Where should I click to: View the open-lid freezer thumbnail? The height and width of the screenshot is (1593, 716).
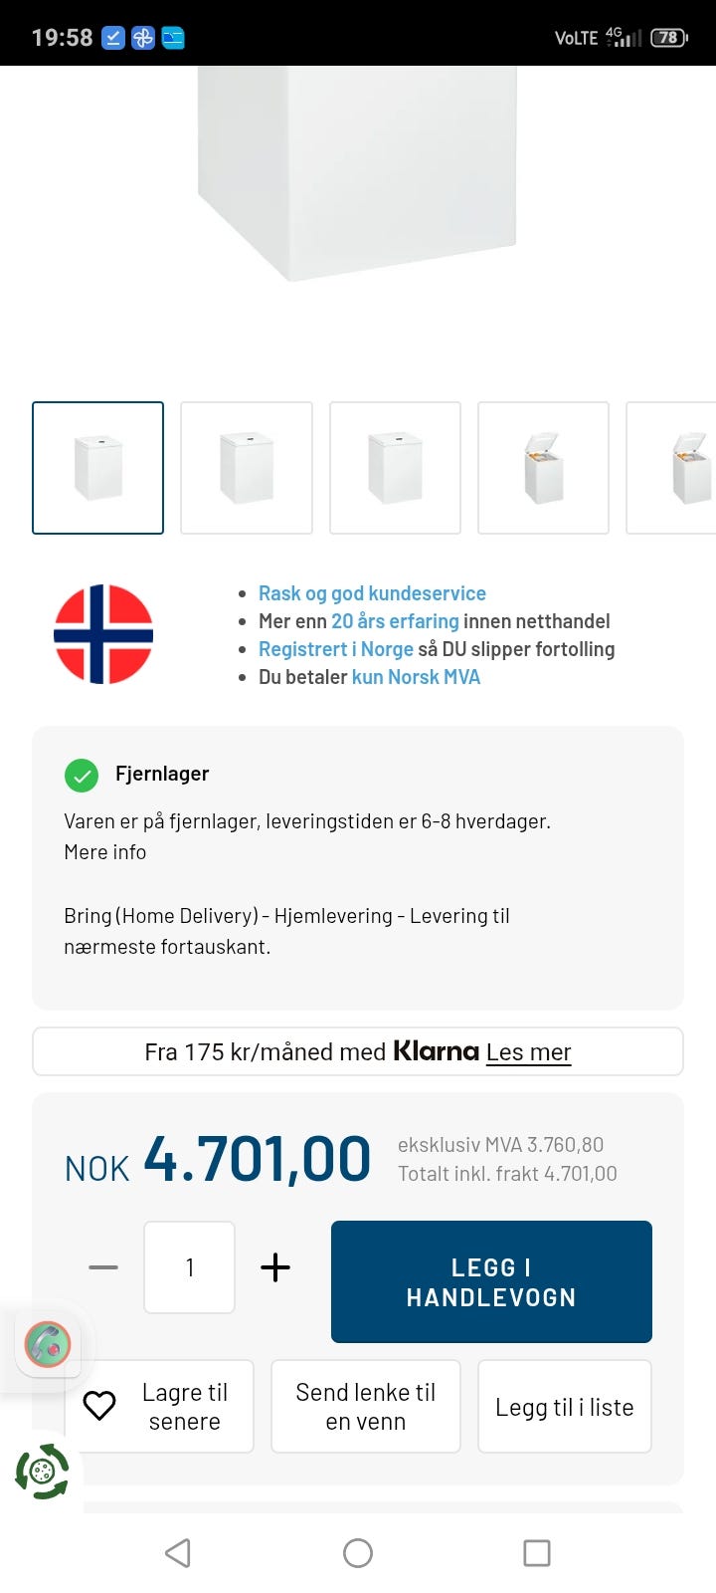tap(543, 467)
